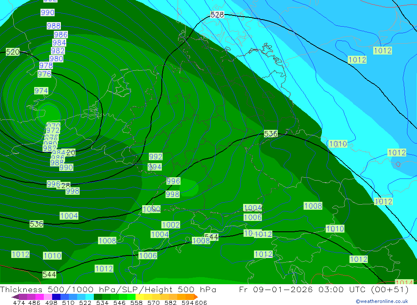Select the dark blue 498-510 legend swatch
This screenshot has width=417, height=305.
pos(56,297)
